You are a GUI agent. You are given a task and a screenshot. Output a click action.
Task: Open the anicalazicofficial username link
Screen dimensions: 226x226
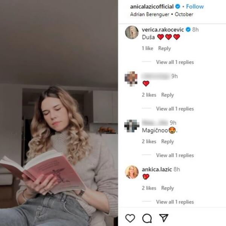pos(152,6)
